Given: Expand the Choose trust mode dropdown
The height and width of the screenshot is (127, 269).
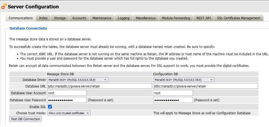Looking at the screenshot, I should click(x=69, y=113).
